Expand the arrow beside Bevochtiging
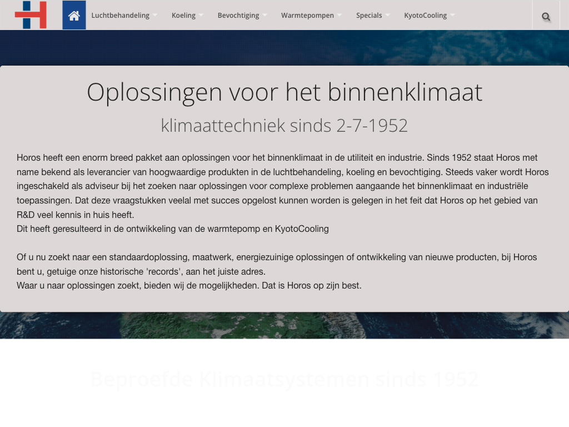Viewport: 569px width, 427px height. [265, 16]
